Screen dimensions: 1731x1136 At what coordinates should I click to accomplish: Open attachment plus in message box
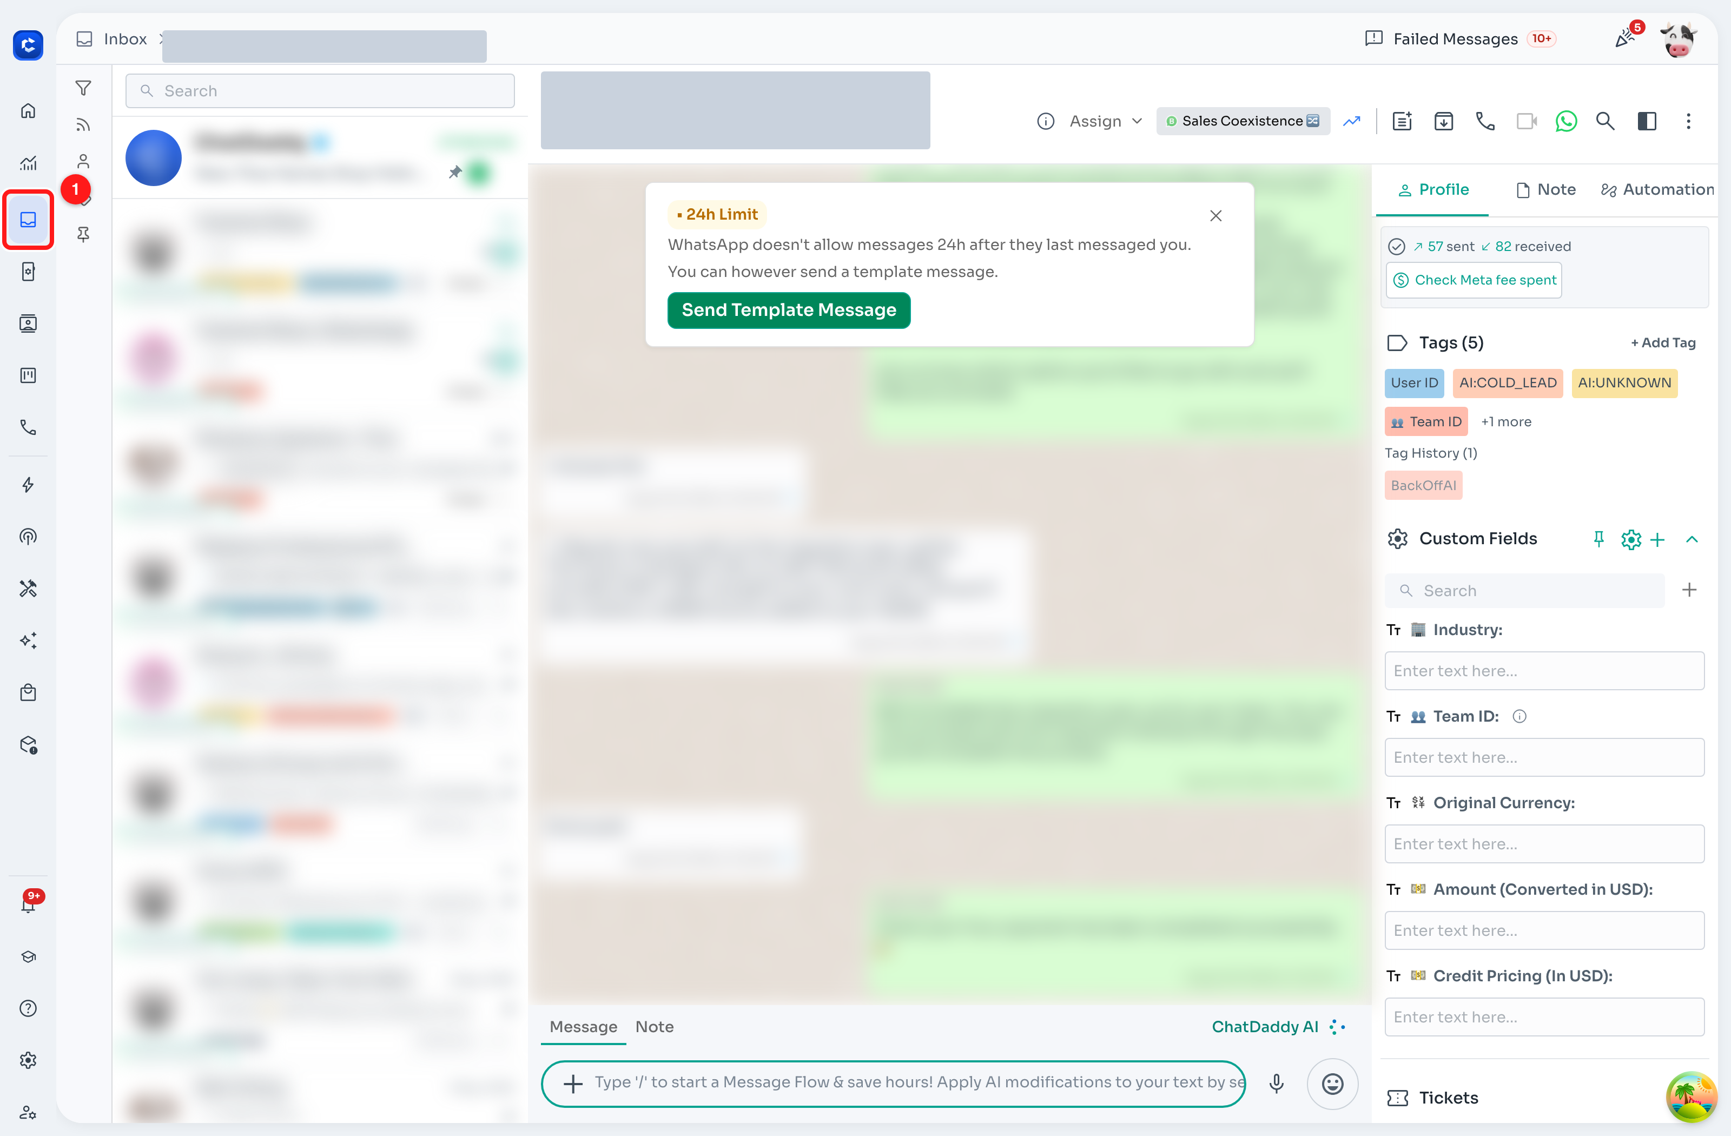(x=573, y=1084)
